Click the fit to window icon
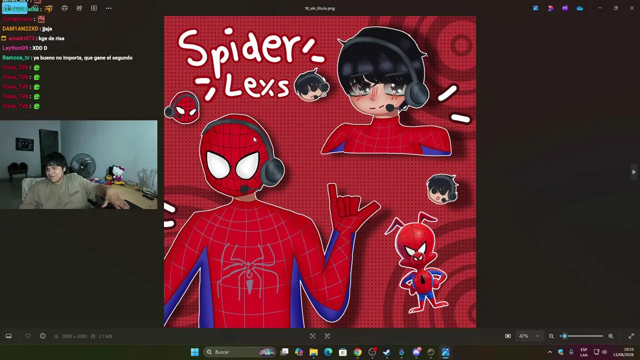640x360 pixels. click(x=507, y=336)
